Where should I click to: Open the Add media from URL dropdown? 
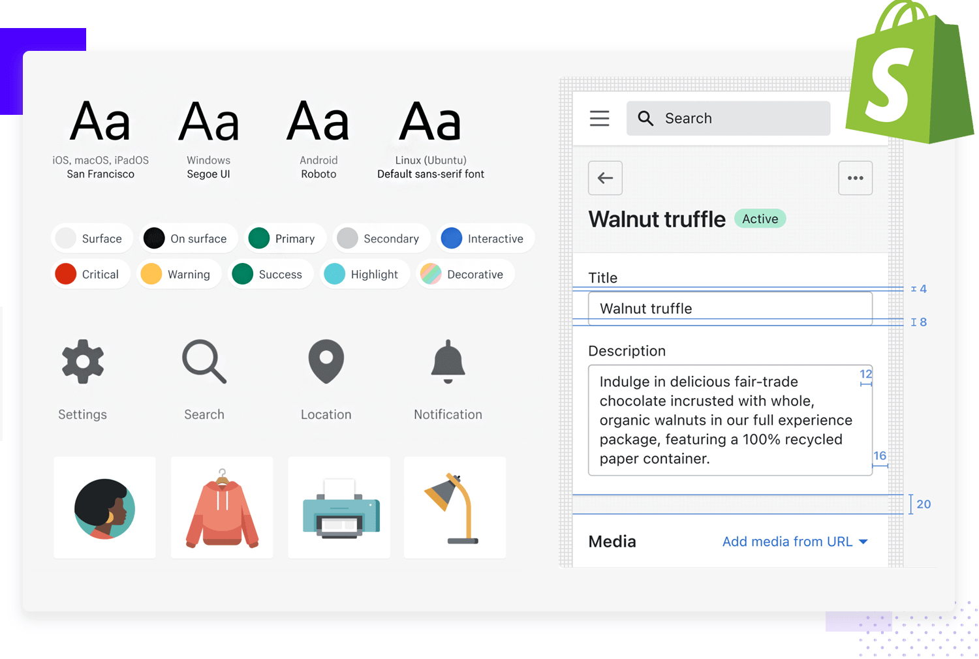pyautogui.click(x=795, y=542)
